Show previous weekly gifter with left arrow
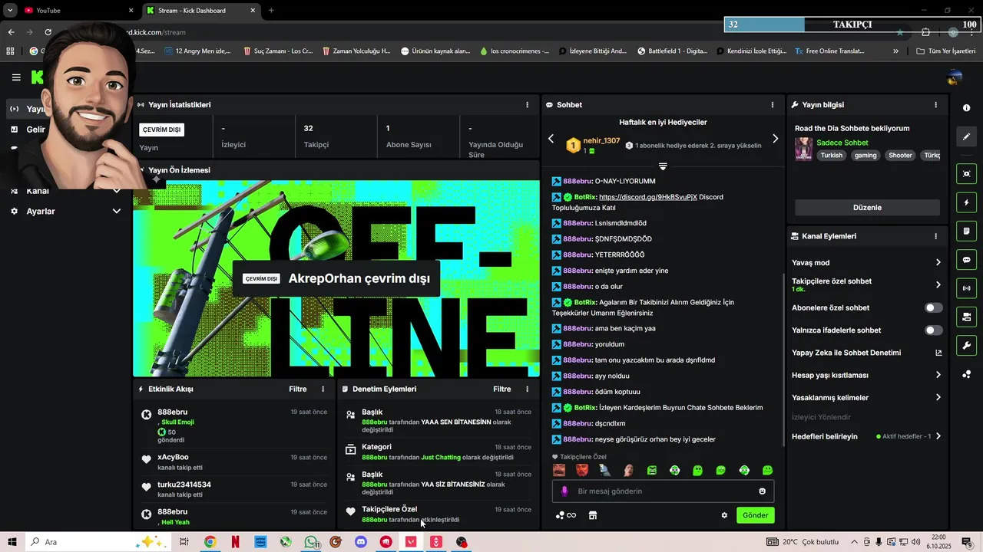The width and height of the screenshot is (983, 552). 551,139
